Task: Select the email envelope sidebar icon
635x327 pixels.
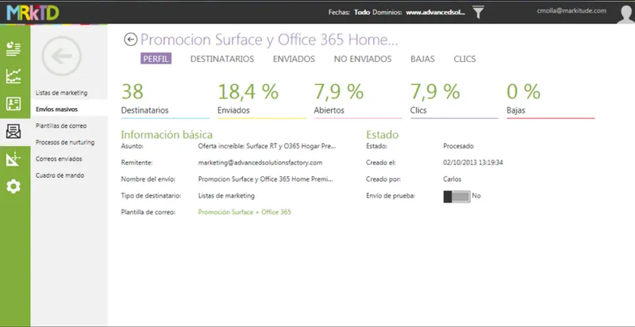Action: tap(13, 132)
